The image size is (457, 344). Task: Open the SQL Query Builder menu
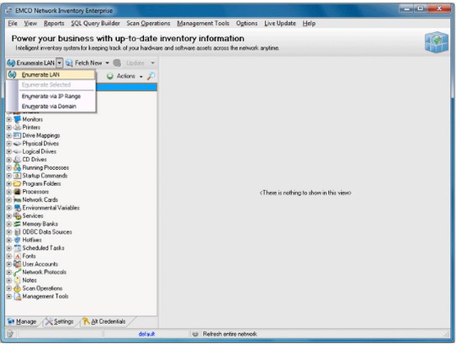pos(95,24)
